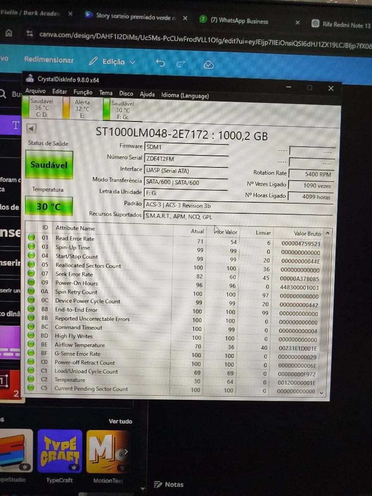Click the green status icon for Spin-Up Time

[31, 246]
